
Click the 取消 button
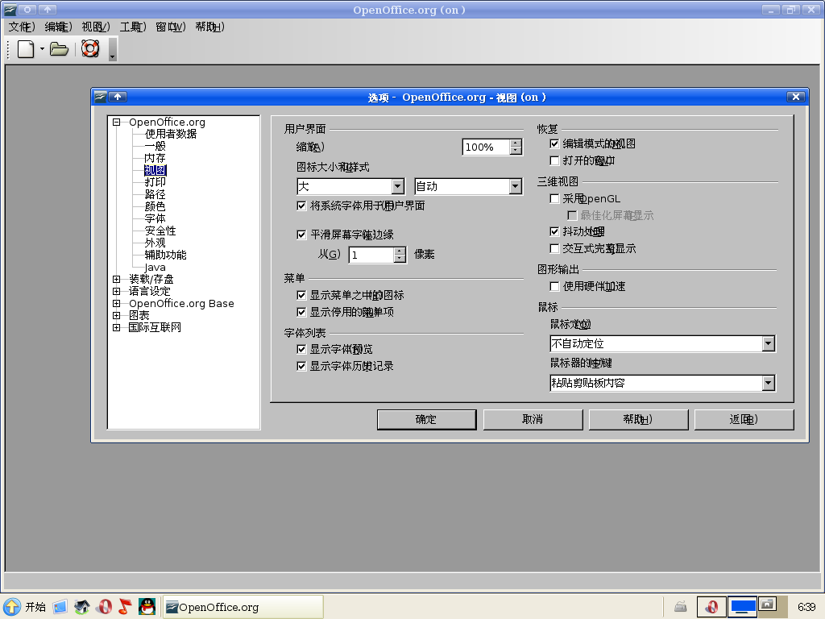click(533, 419)
